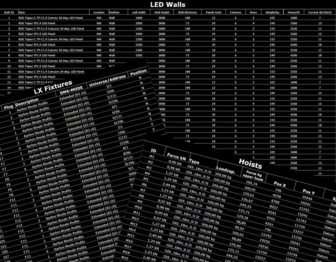Screen dimensions: 336x262
Task: Select hoist ID M10
Action: coord(138,207)
